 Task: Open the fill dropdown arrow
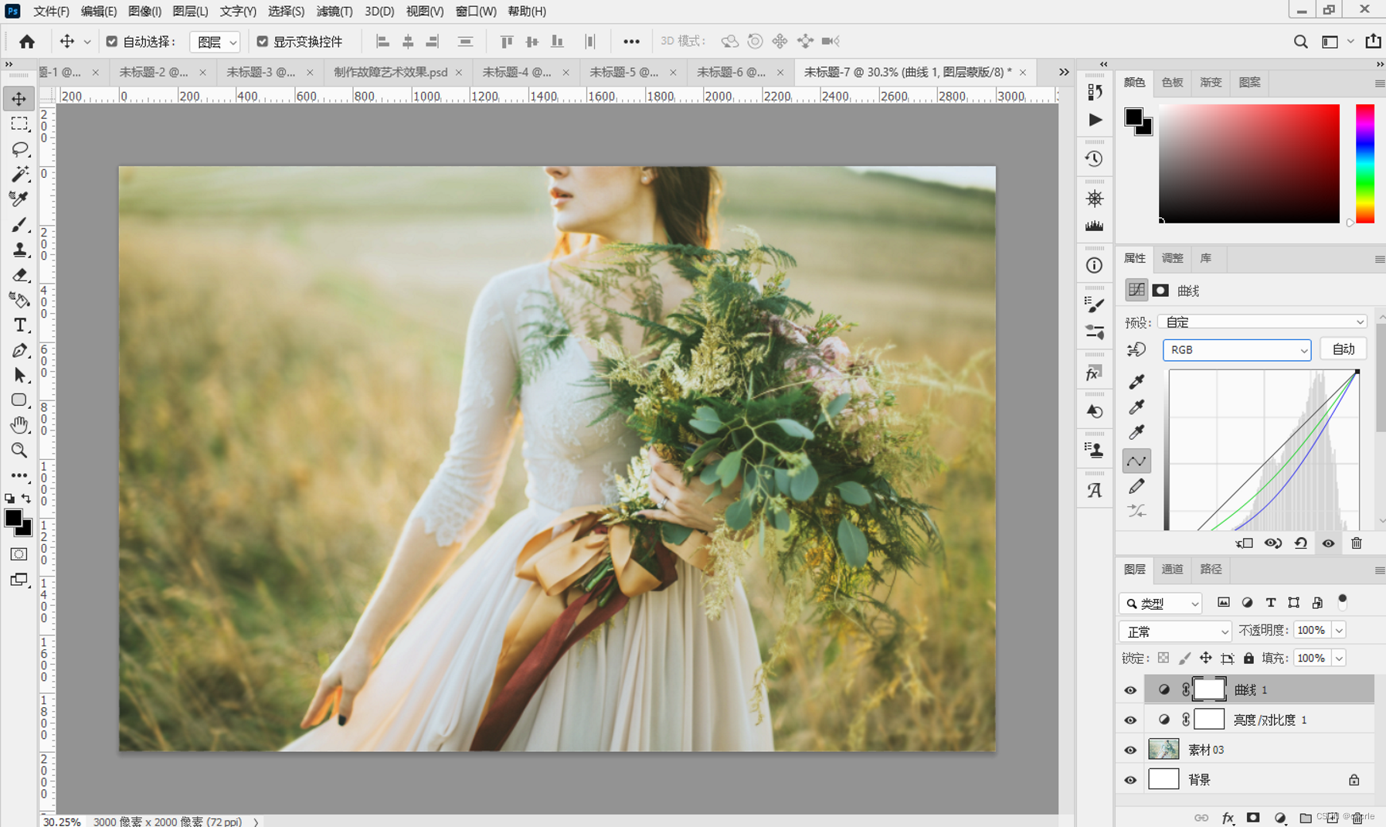click(x=1339, y=659)
